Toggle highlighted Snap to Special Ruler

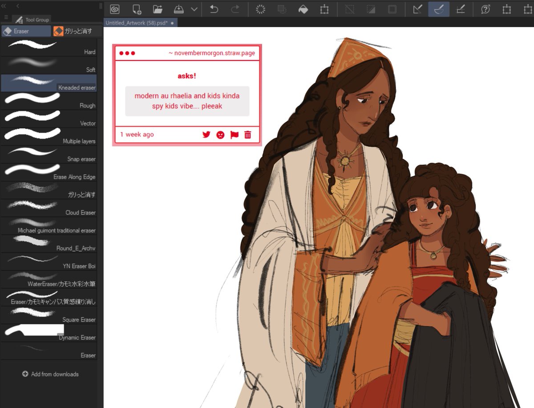[x=439, y=9]
